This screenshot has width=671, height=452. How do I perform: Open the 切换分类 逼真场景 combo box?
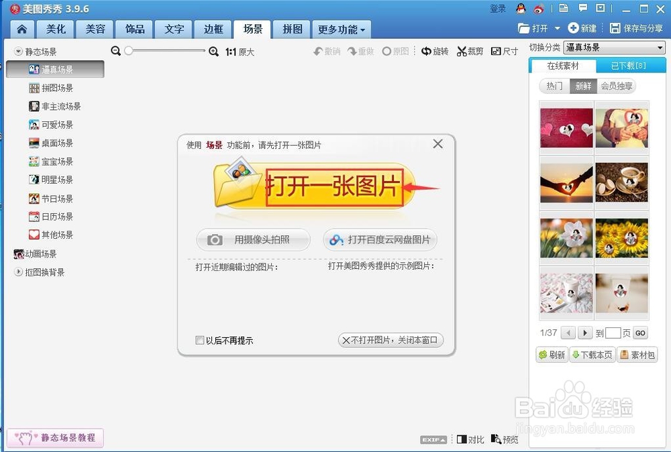point(614,48)
